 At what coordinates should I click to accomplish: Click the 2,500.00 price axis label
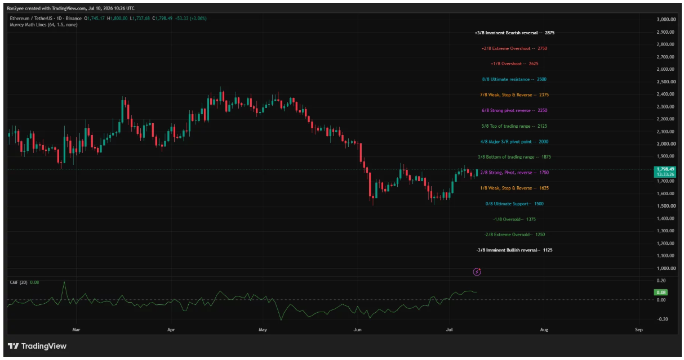click(x=665, y=82)
